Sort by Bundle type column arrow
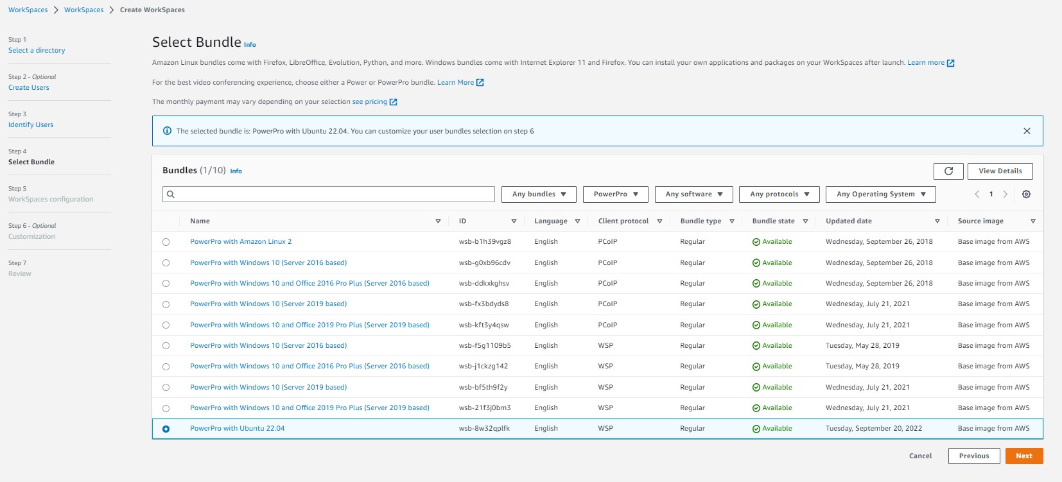 731,221
